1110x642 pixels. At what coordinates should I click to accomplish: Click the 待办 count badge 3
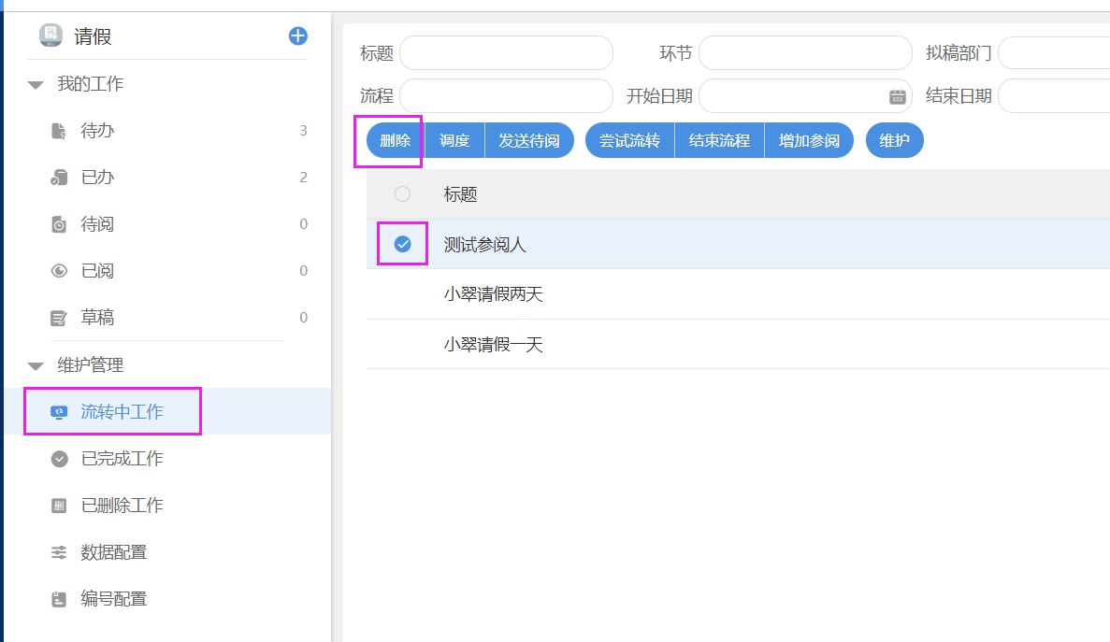[x=303, y=131]
